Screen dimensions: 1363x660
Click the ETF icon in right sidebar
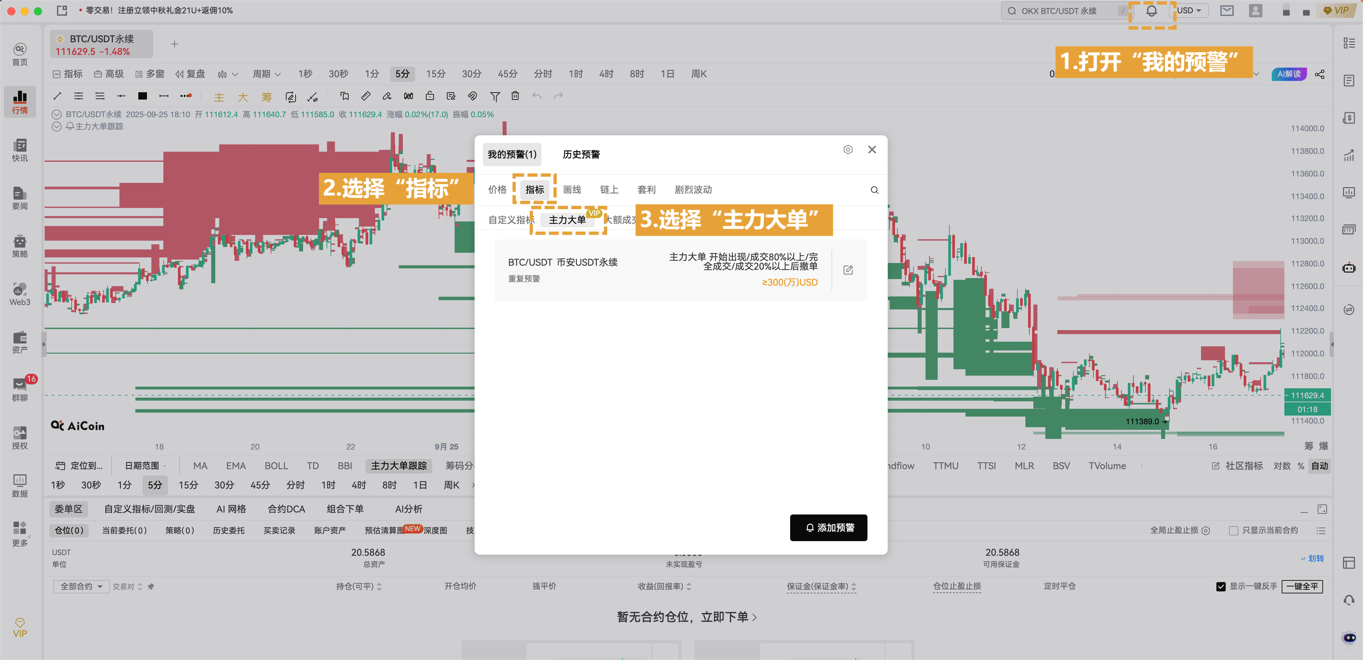1349,229
